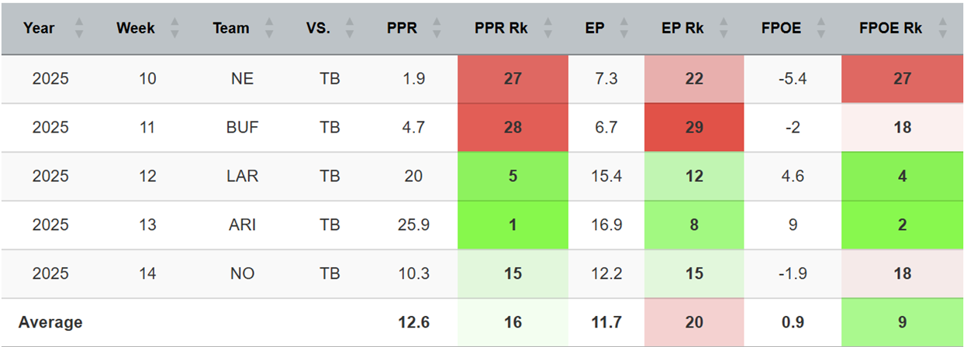Click the PPR Rk column sort arrows
This screenshot has width=967, height=347.
click(x=549, y=29)
